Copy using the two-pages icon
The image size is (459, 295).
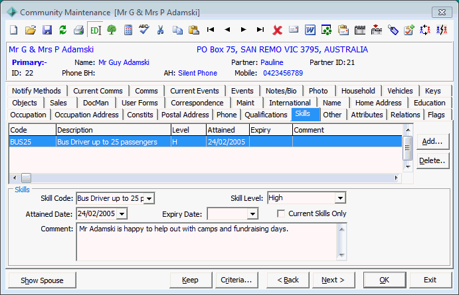(177, 30)
